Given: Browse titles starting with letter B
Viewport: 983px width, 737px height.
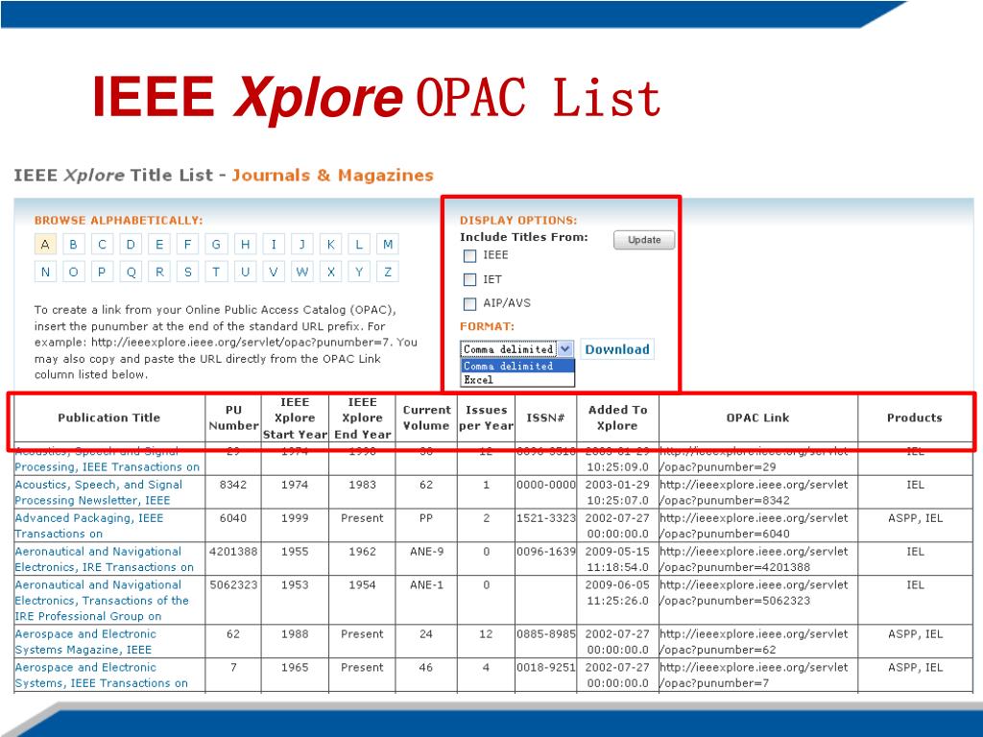Looking at the screenshot, I should [x=73, y=245].
